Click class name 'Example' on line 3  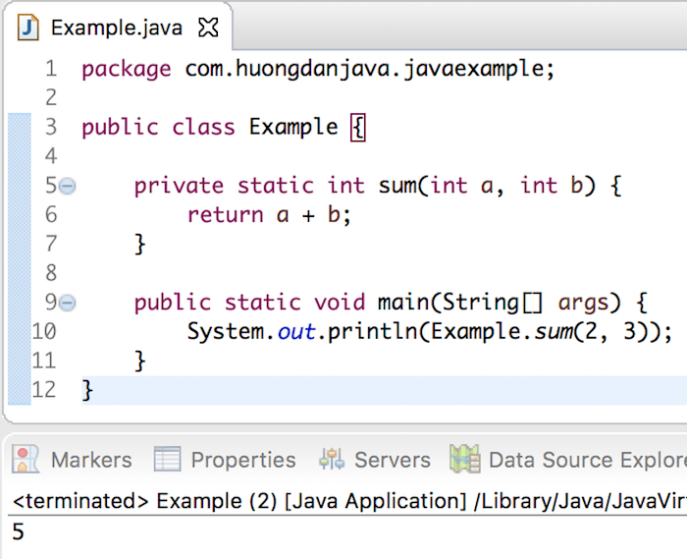tap(293, 128)
